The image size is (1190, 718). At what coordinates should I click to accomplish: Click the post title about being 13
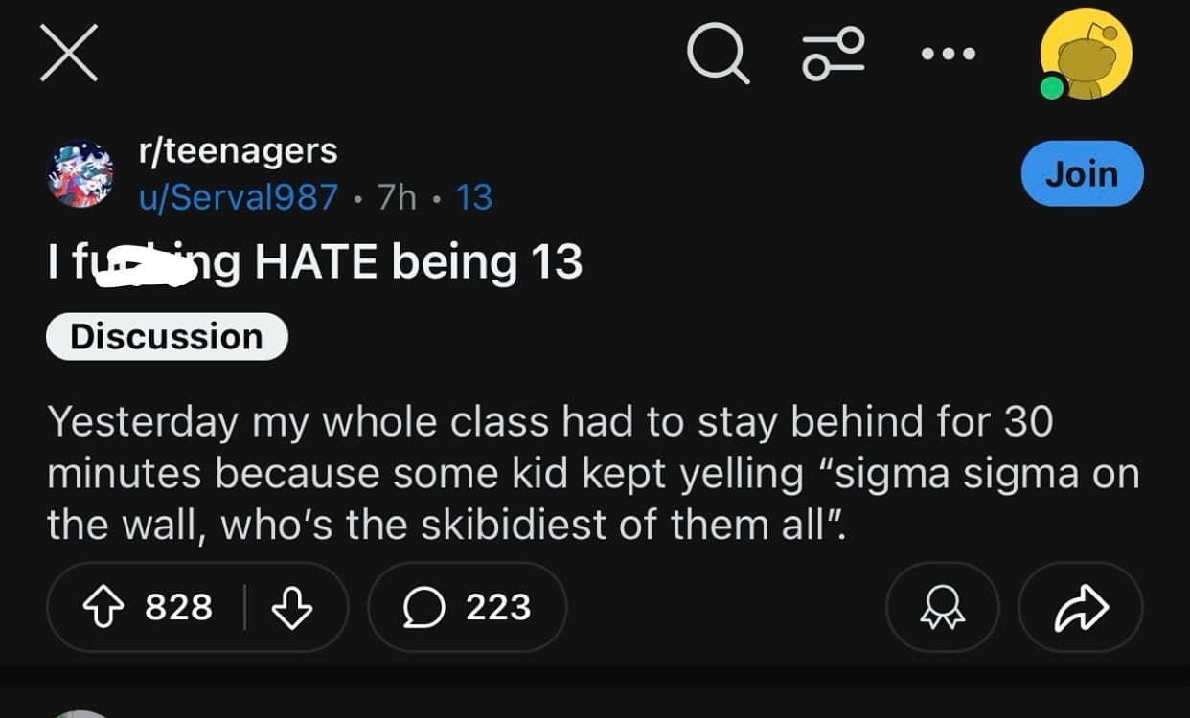[314, 261]
